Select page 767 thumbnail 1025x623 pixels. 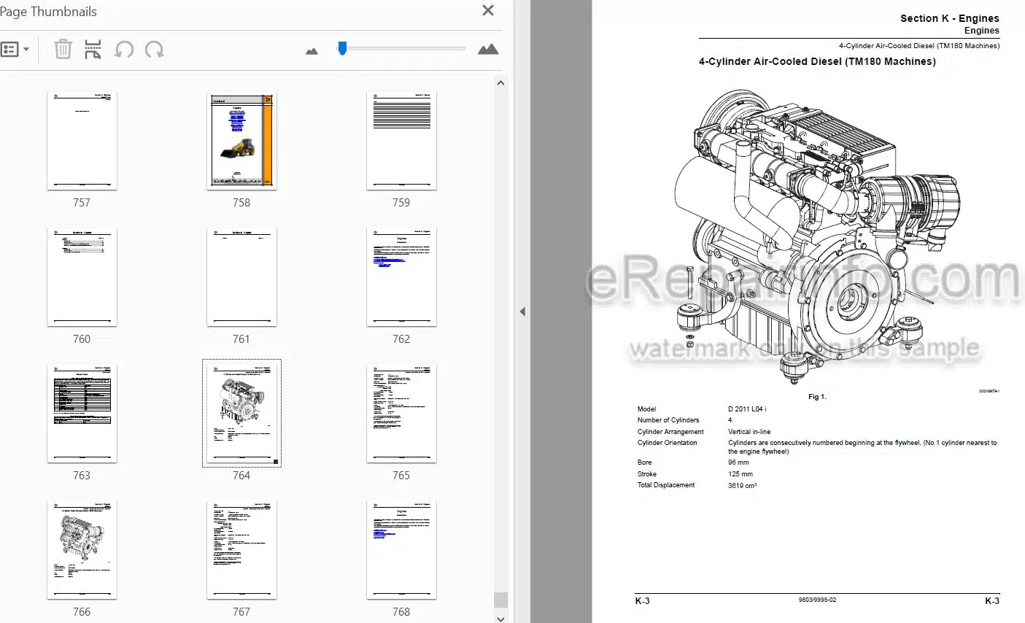coord(241,550)
